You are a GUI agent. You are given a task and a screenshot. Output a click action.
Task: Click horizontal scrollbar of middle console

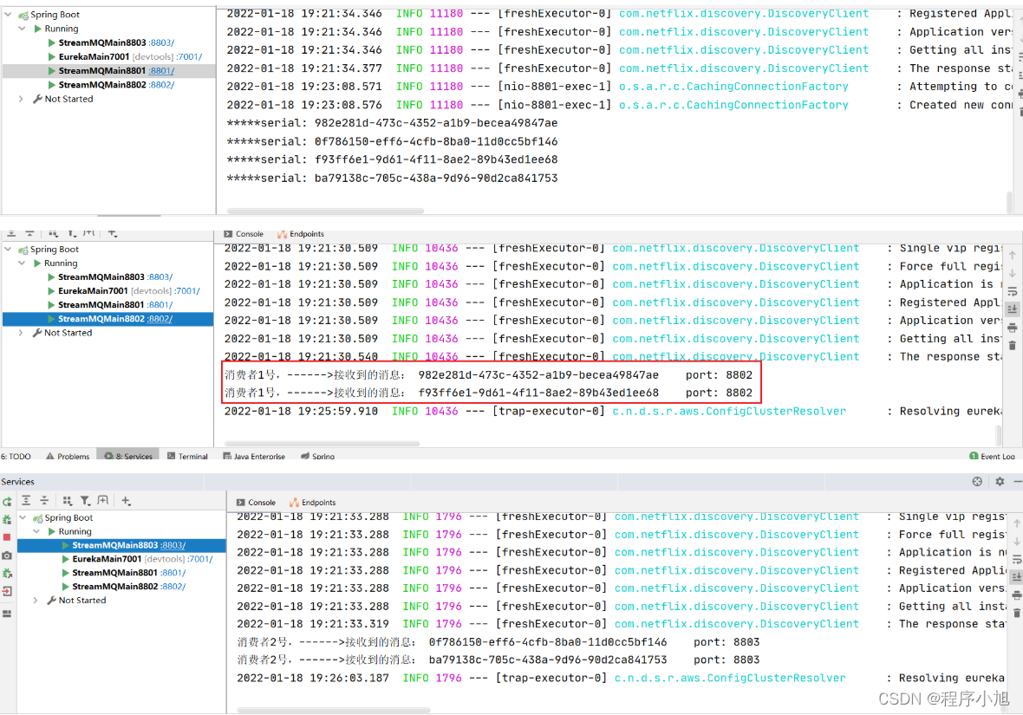(321, 444)
